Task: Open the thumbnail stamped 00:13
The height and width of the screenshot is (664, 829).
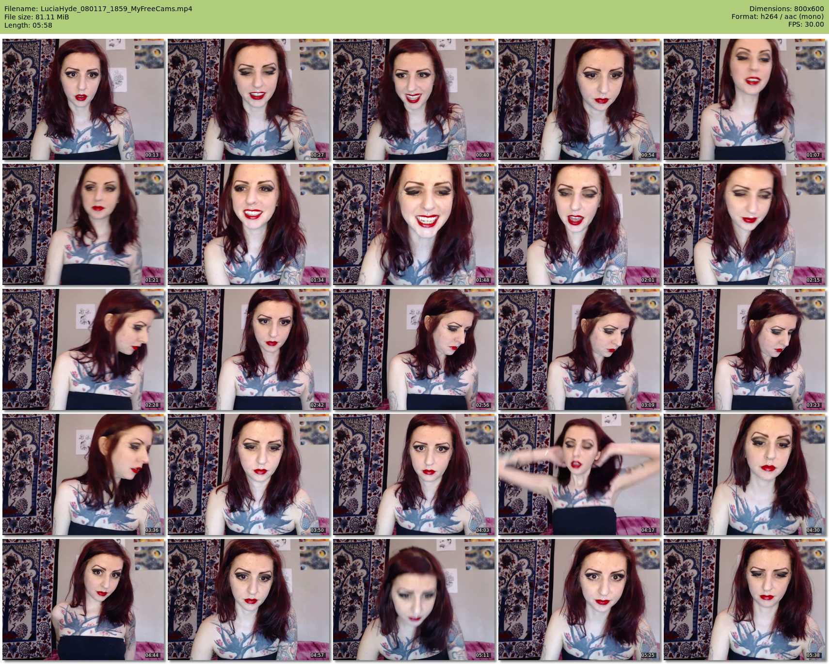Action: coord(83,99)
